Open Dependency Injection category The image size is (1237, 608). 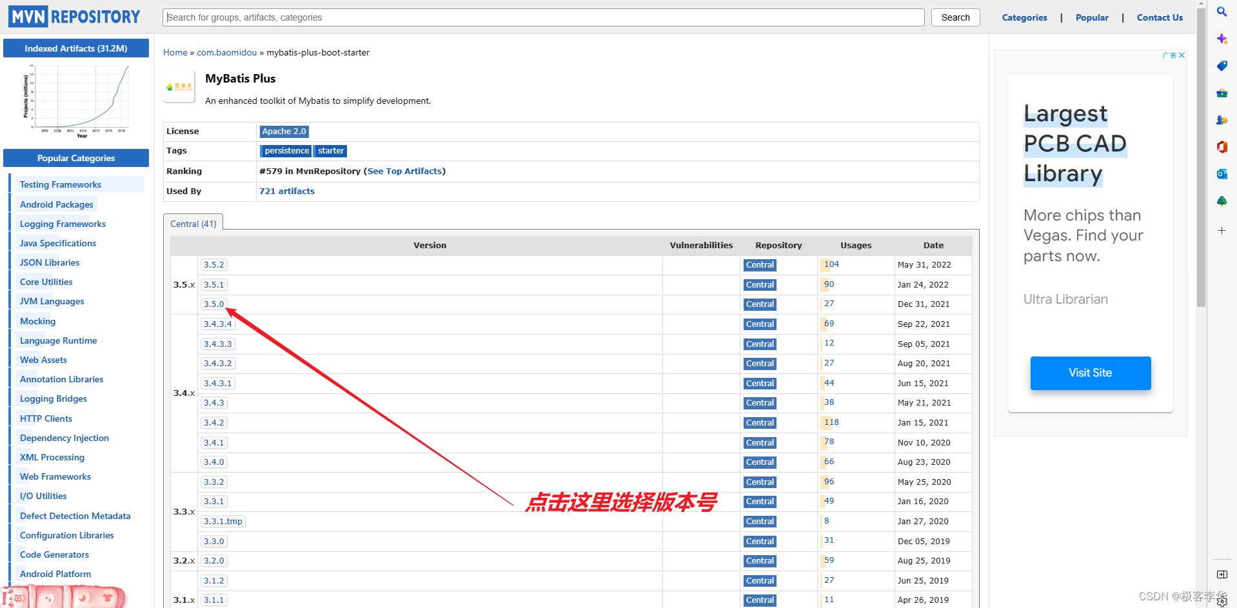tap(64, 438)
